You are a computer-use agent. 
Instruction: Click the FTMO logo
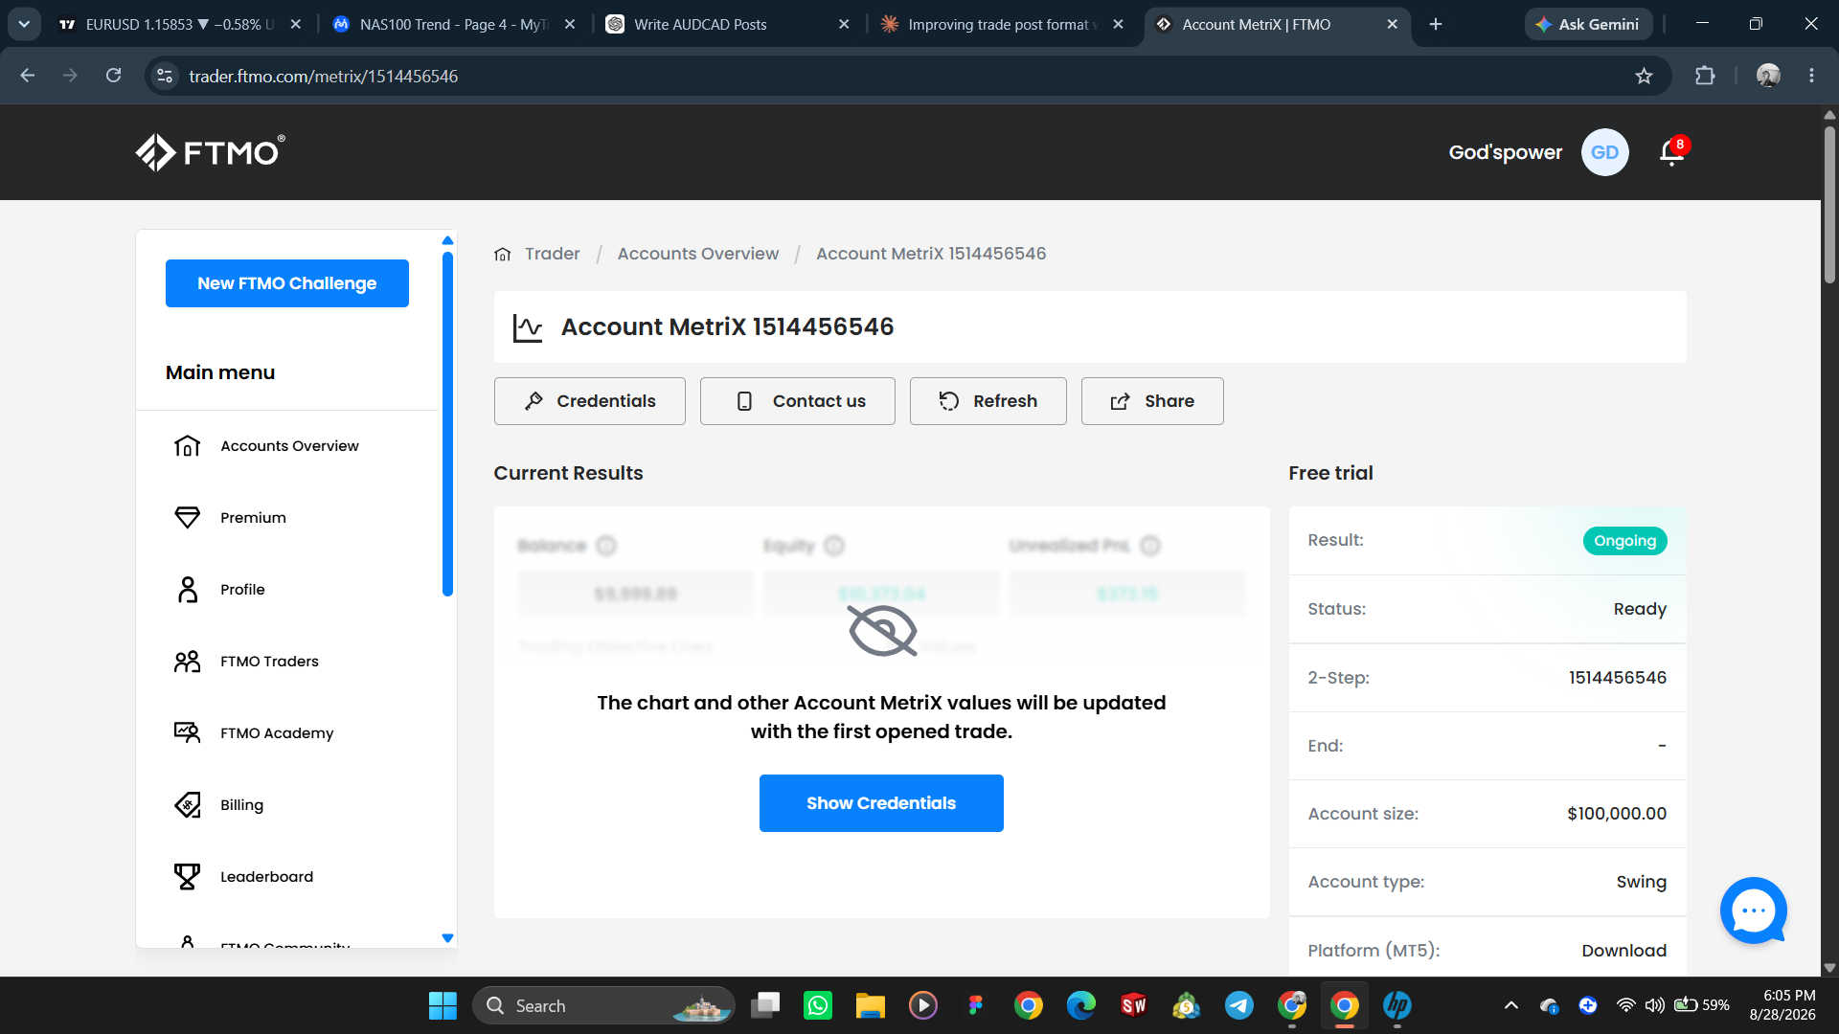210,152
